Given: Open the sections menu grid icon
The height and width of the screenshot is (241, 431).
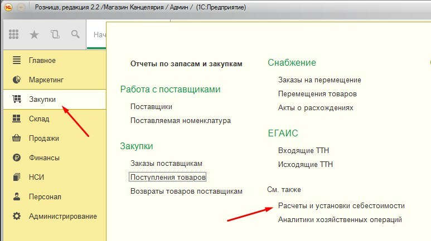Looking at the screenshot, I should click(x=13, y=35).
